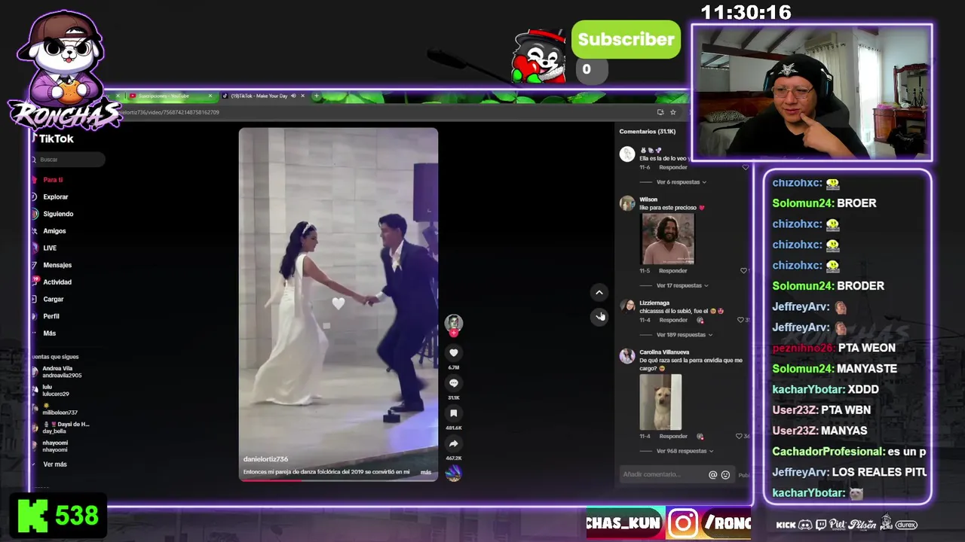Share the video using the arrow icon
Screen dimensions: 965x542
pyautogui.click(x=453, y=443)
